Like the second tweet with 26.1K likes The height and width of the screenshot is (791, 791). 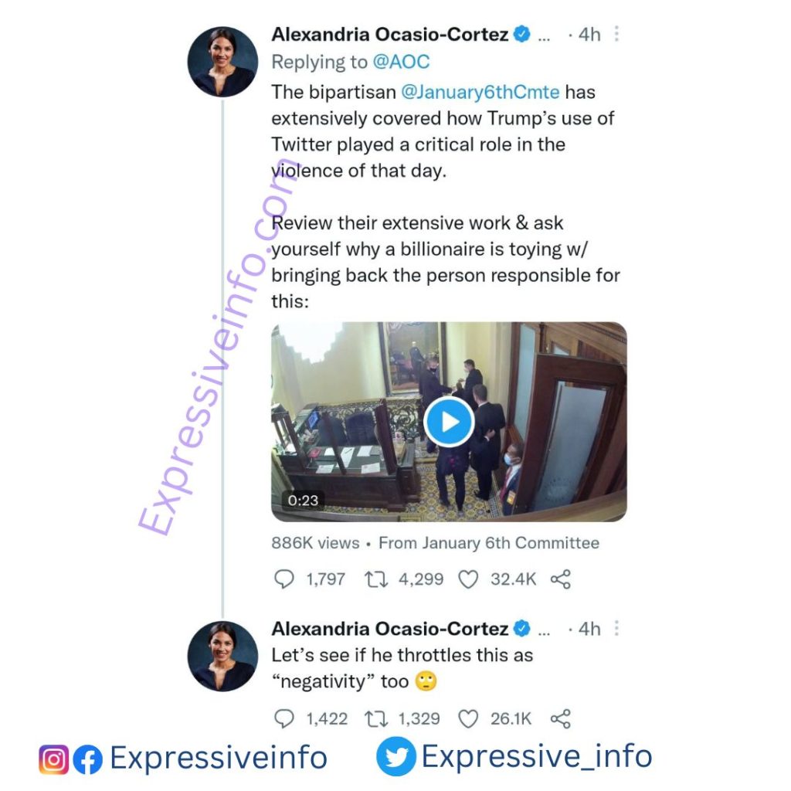click(x=467, y=719)
